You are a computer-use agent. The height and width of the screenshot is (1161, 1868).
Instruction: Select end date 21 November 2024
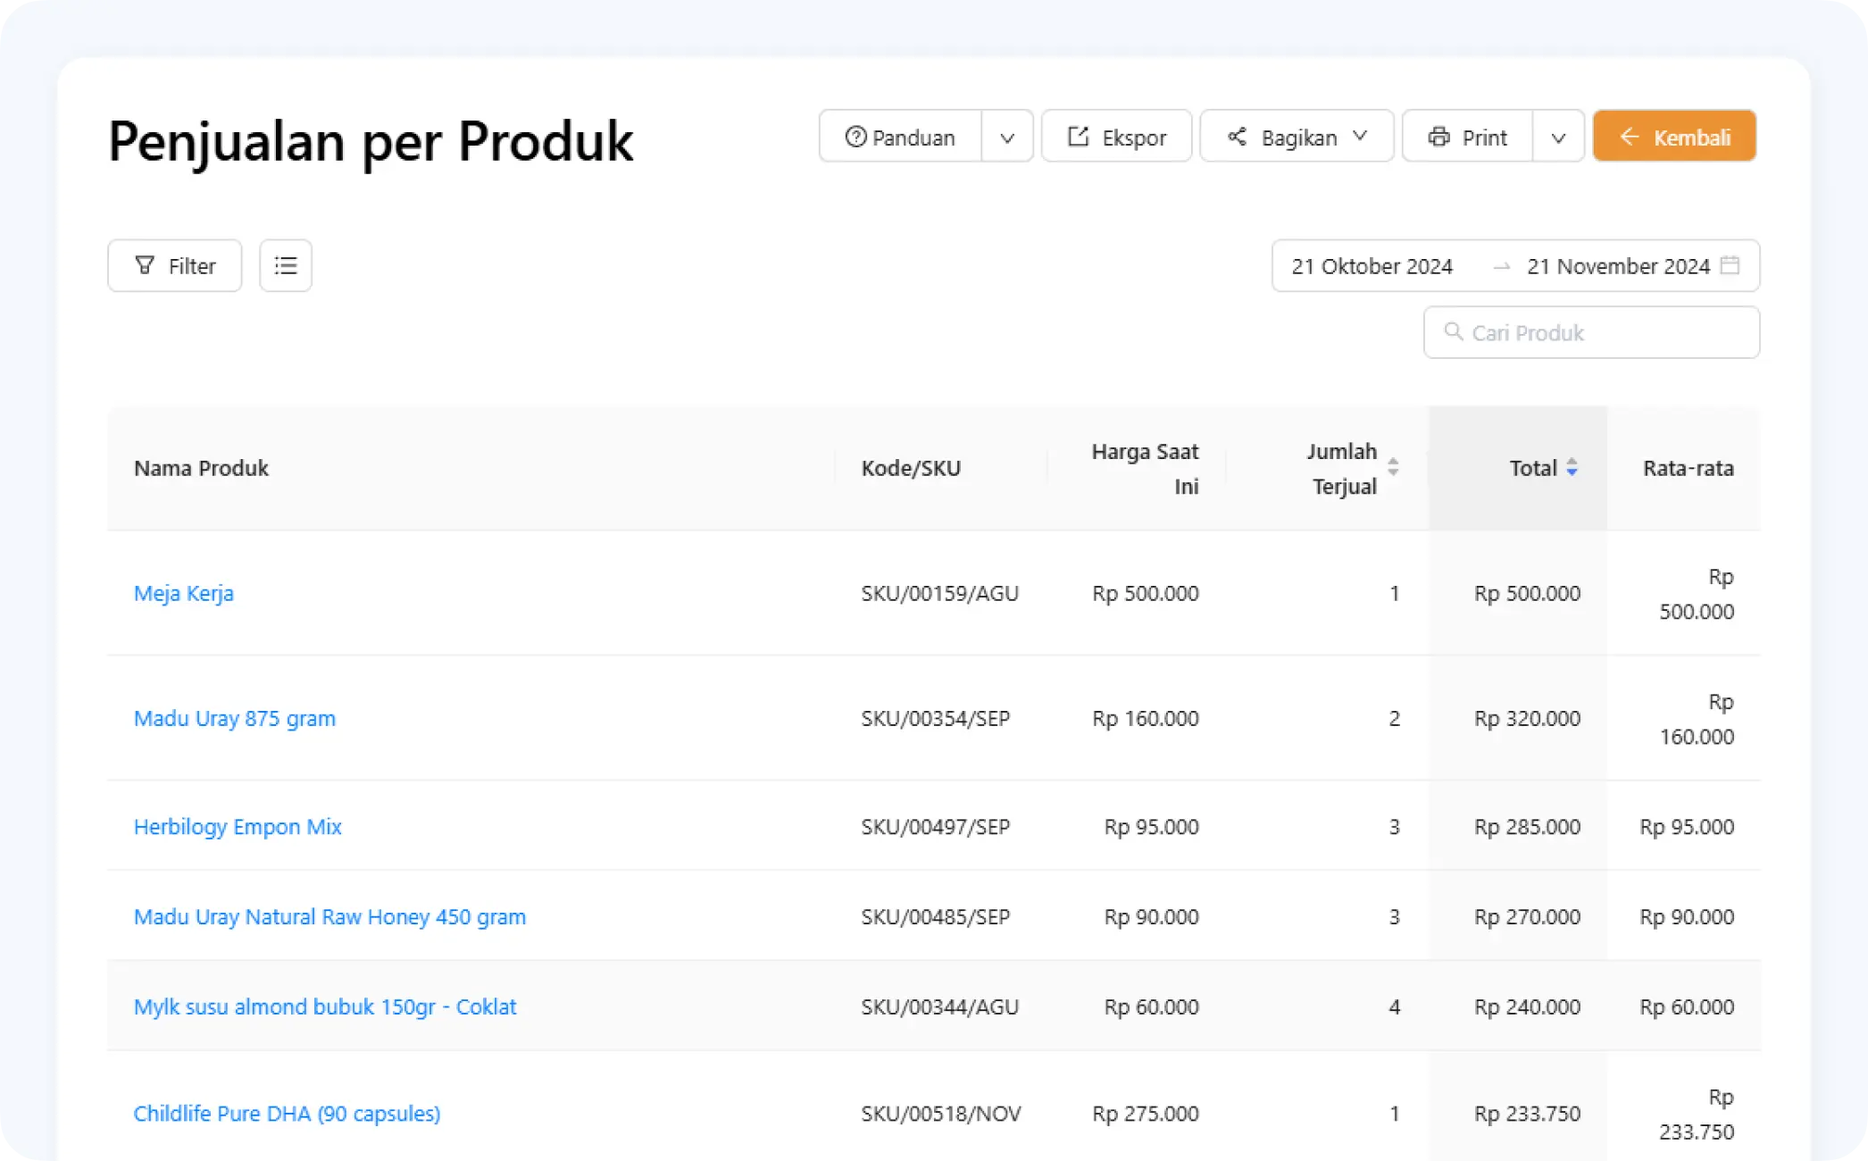point(1618,266)
